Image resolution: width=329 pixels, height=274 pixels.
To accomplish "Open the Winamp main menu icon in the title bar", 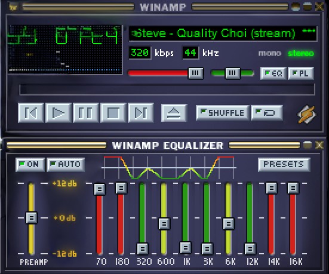I will 13,7.
